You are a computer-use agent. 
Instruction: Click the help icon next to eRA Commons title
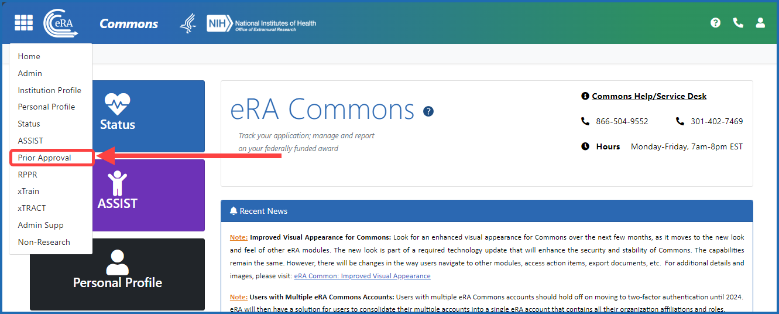[x=428, y=111]
